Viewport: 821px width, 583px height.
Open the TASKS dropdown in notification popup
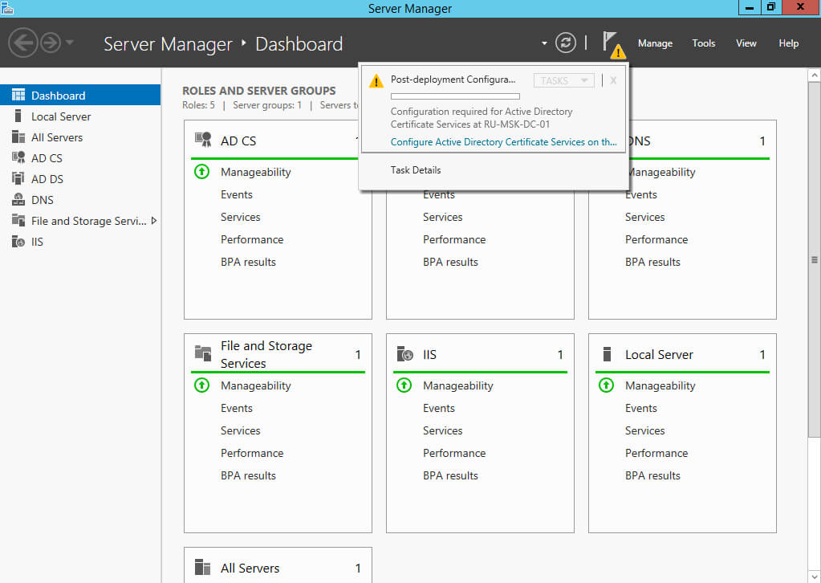[564, 80]
